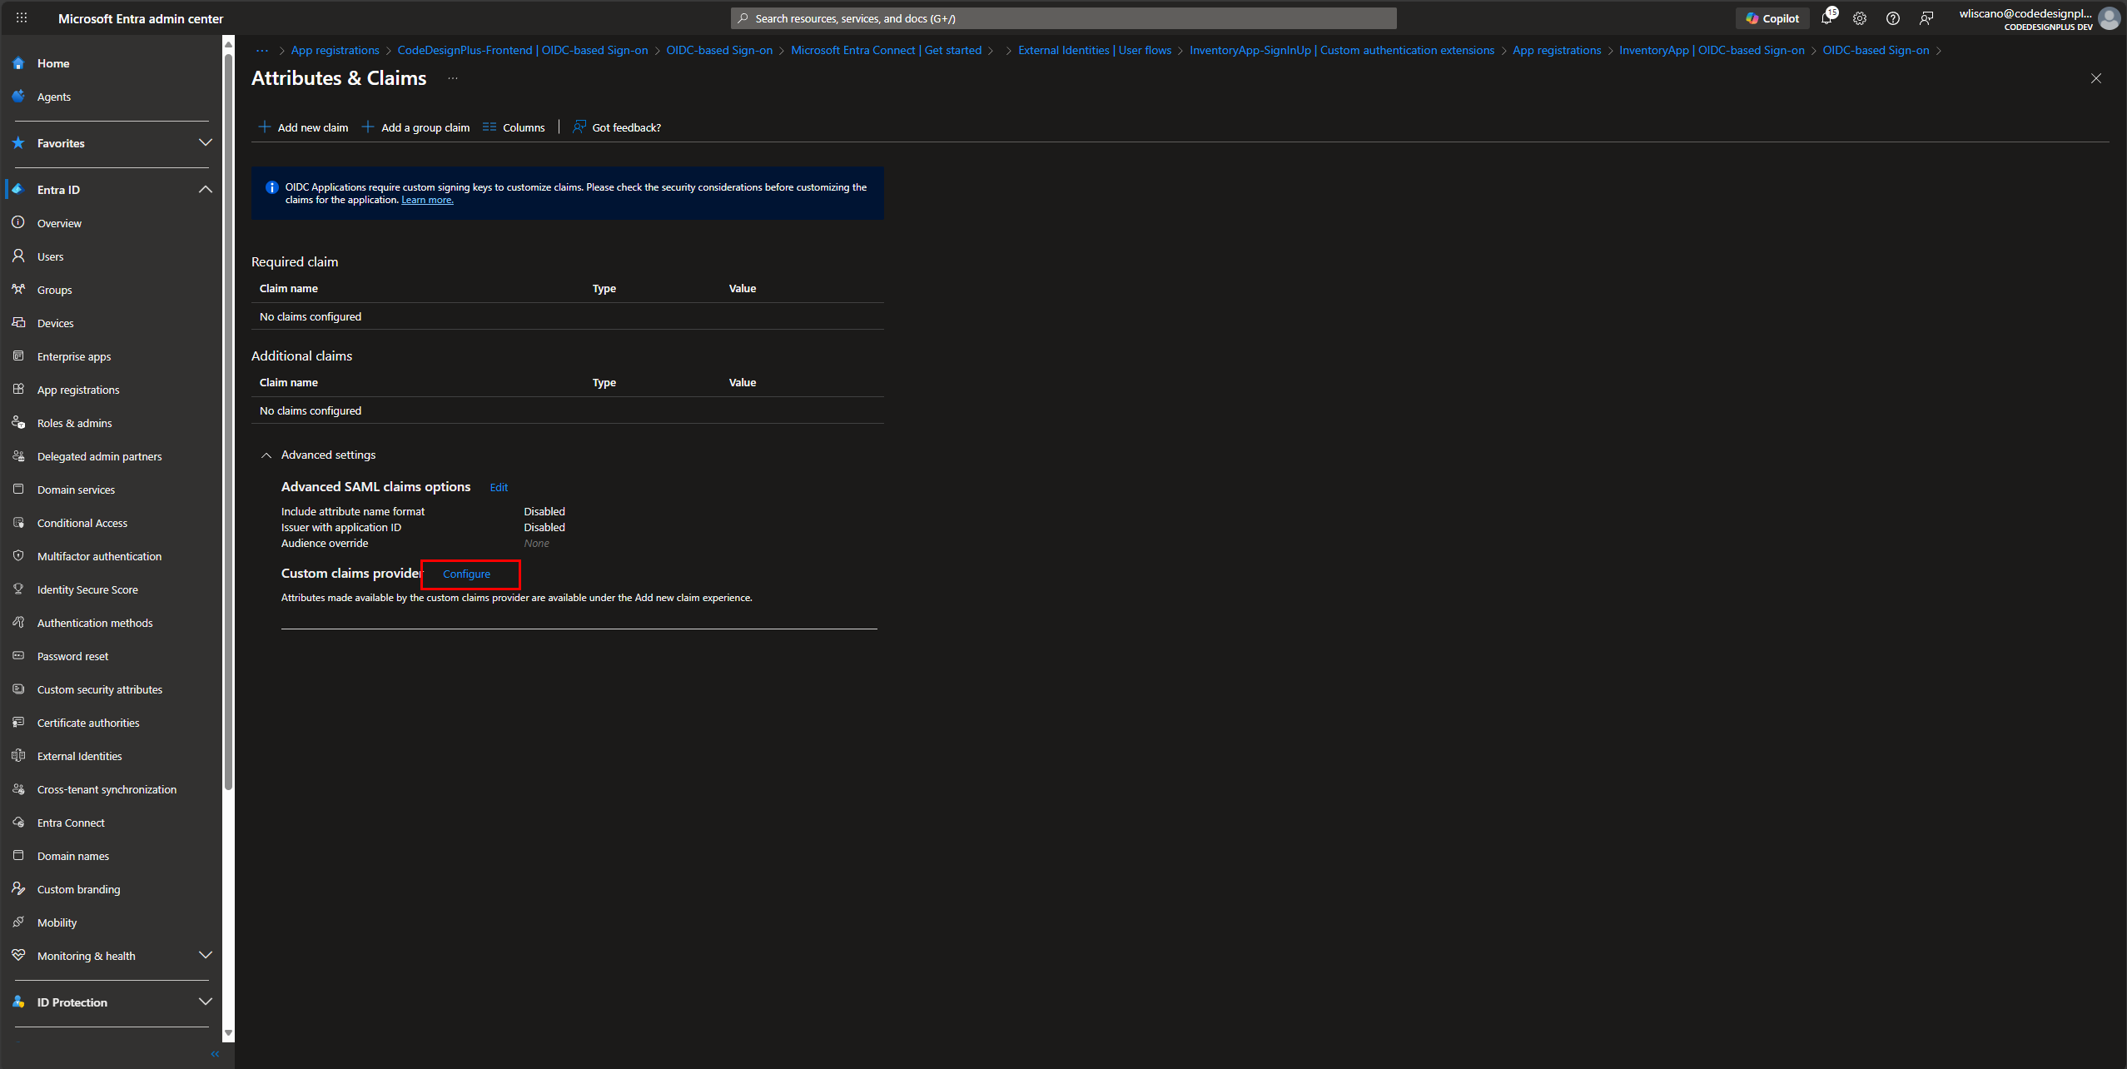
Task: Expand the ID Protection chevron
Action: coord(206,1002)
